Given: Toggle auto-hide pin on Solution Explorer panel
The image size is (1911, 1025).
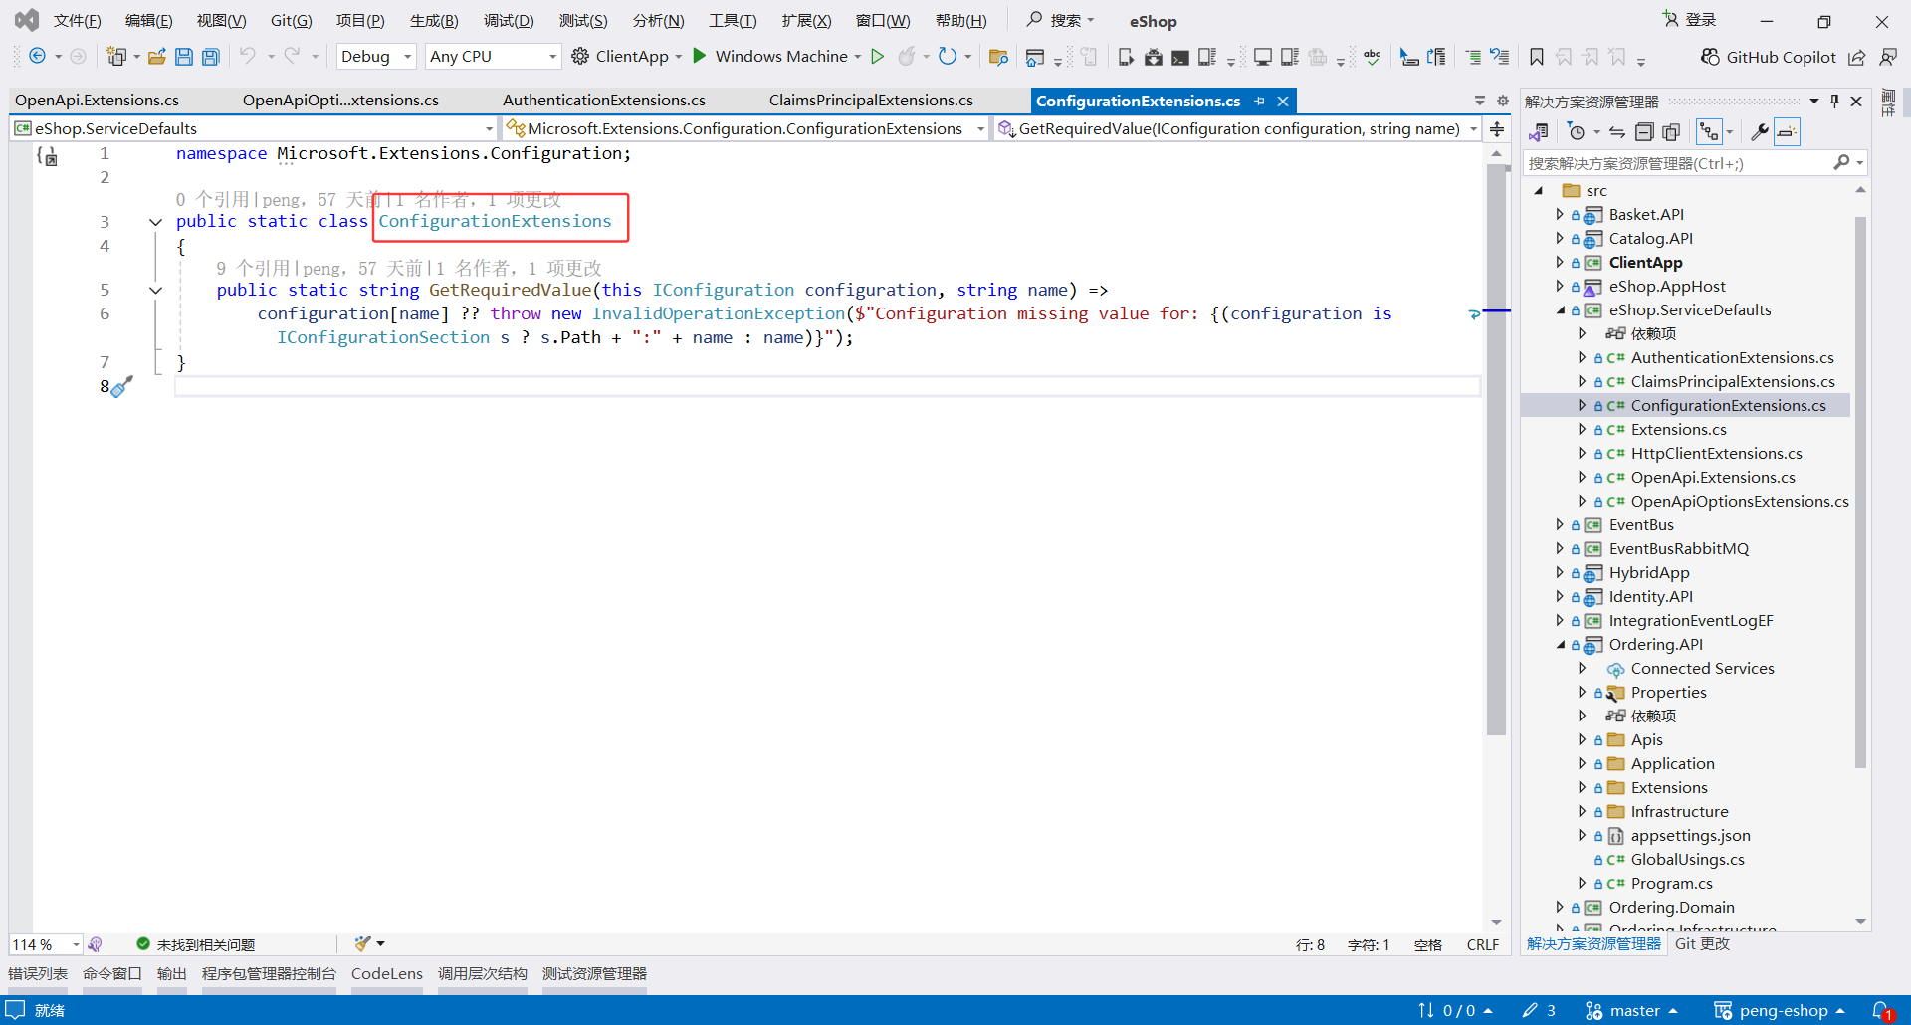Looking at the screenshot, I should pyautogui.click(x=1835, y=101).
